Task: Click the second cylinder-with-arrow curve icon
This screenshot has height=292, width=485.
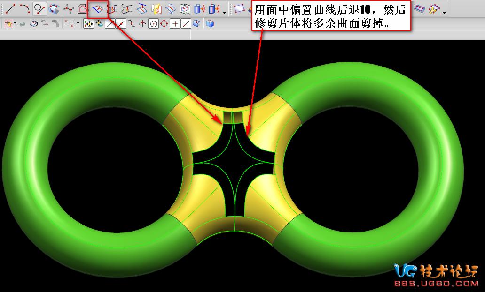Action: tap(214, 9)
